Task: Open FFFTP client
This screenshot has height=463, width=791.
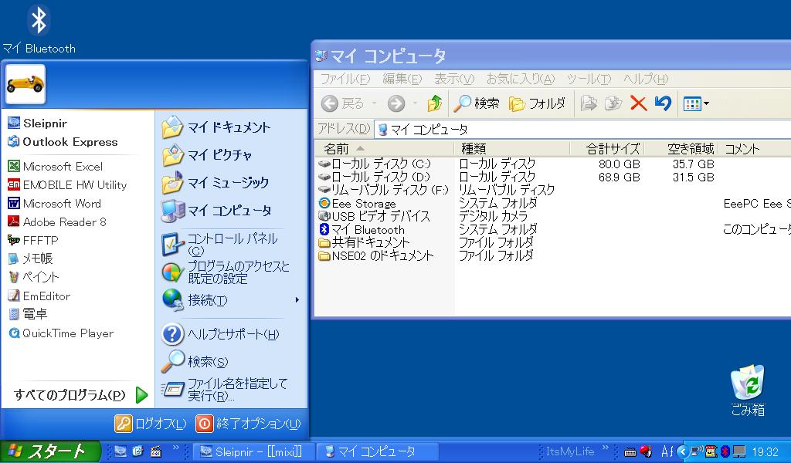Action: click(33, 240)
